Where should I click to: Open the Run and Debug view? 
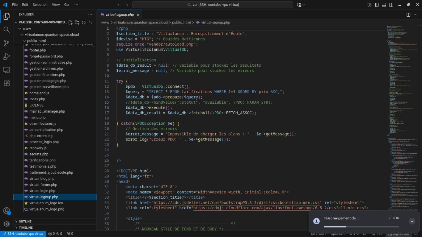click(x=6, y=56)
